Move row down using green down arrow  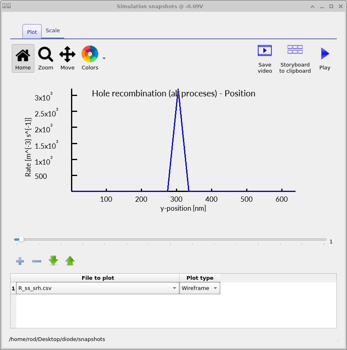click(53, 261)
